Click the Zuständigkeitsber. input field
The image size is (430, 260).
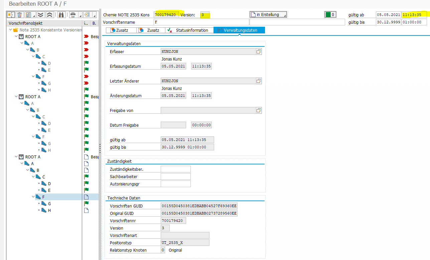[x=175, y=169]
